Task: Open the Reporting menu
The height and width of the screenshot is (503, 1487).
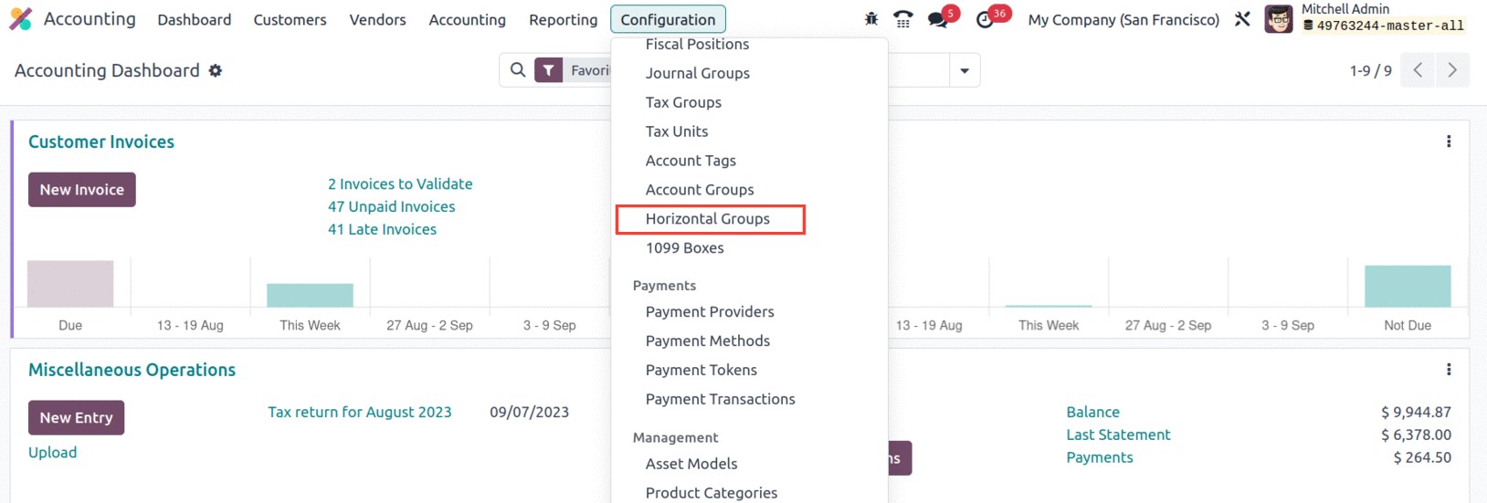Action: point(563,19)
